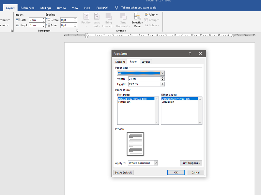261x195 pixels.
Task: Expand the Paper size dropdown
Action: tap(162, 73)
